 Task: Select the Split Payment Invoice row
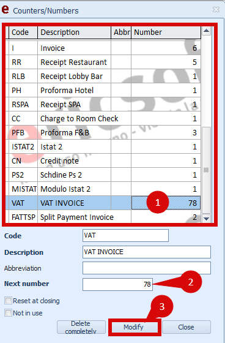pos(103,217)
